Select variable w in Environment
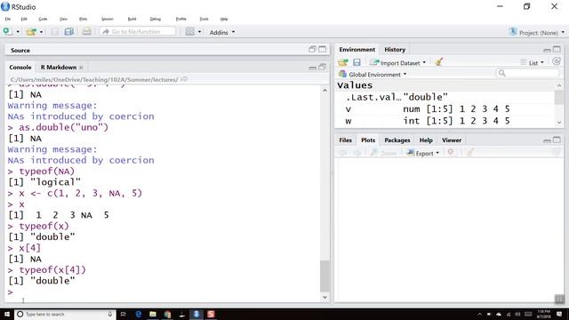 [445, 121]
